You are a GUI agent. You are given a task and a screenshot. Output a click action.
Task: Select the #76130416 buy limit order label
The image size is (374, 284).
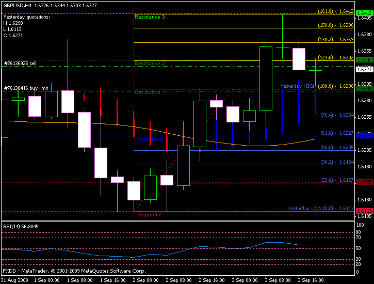(x=23, y=88)
